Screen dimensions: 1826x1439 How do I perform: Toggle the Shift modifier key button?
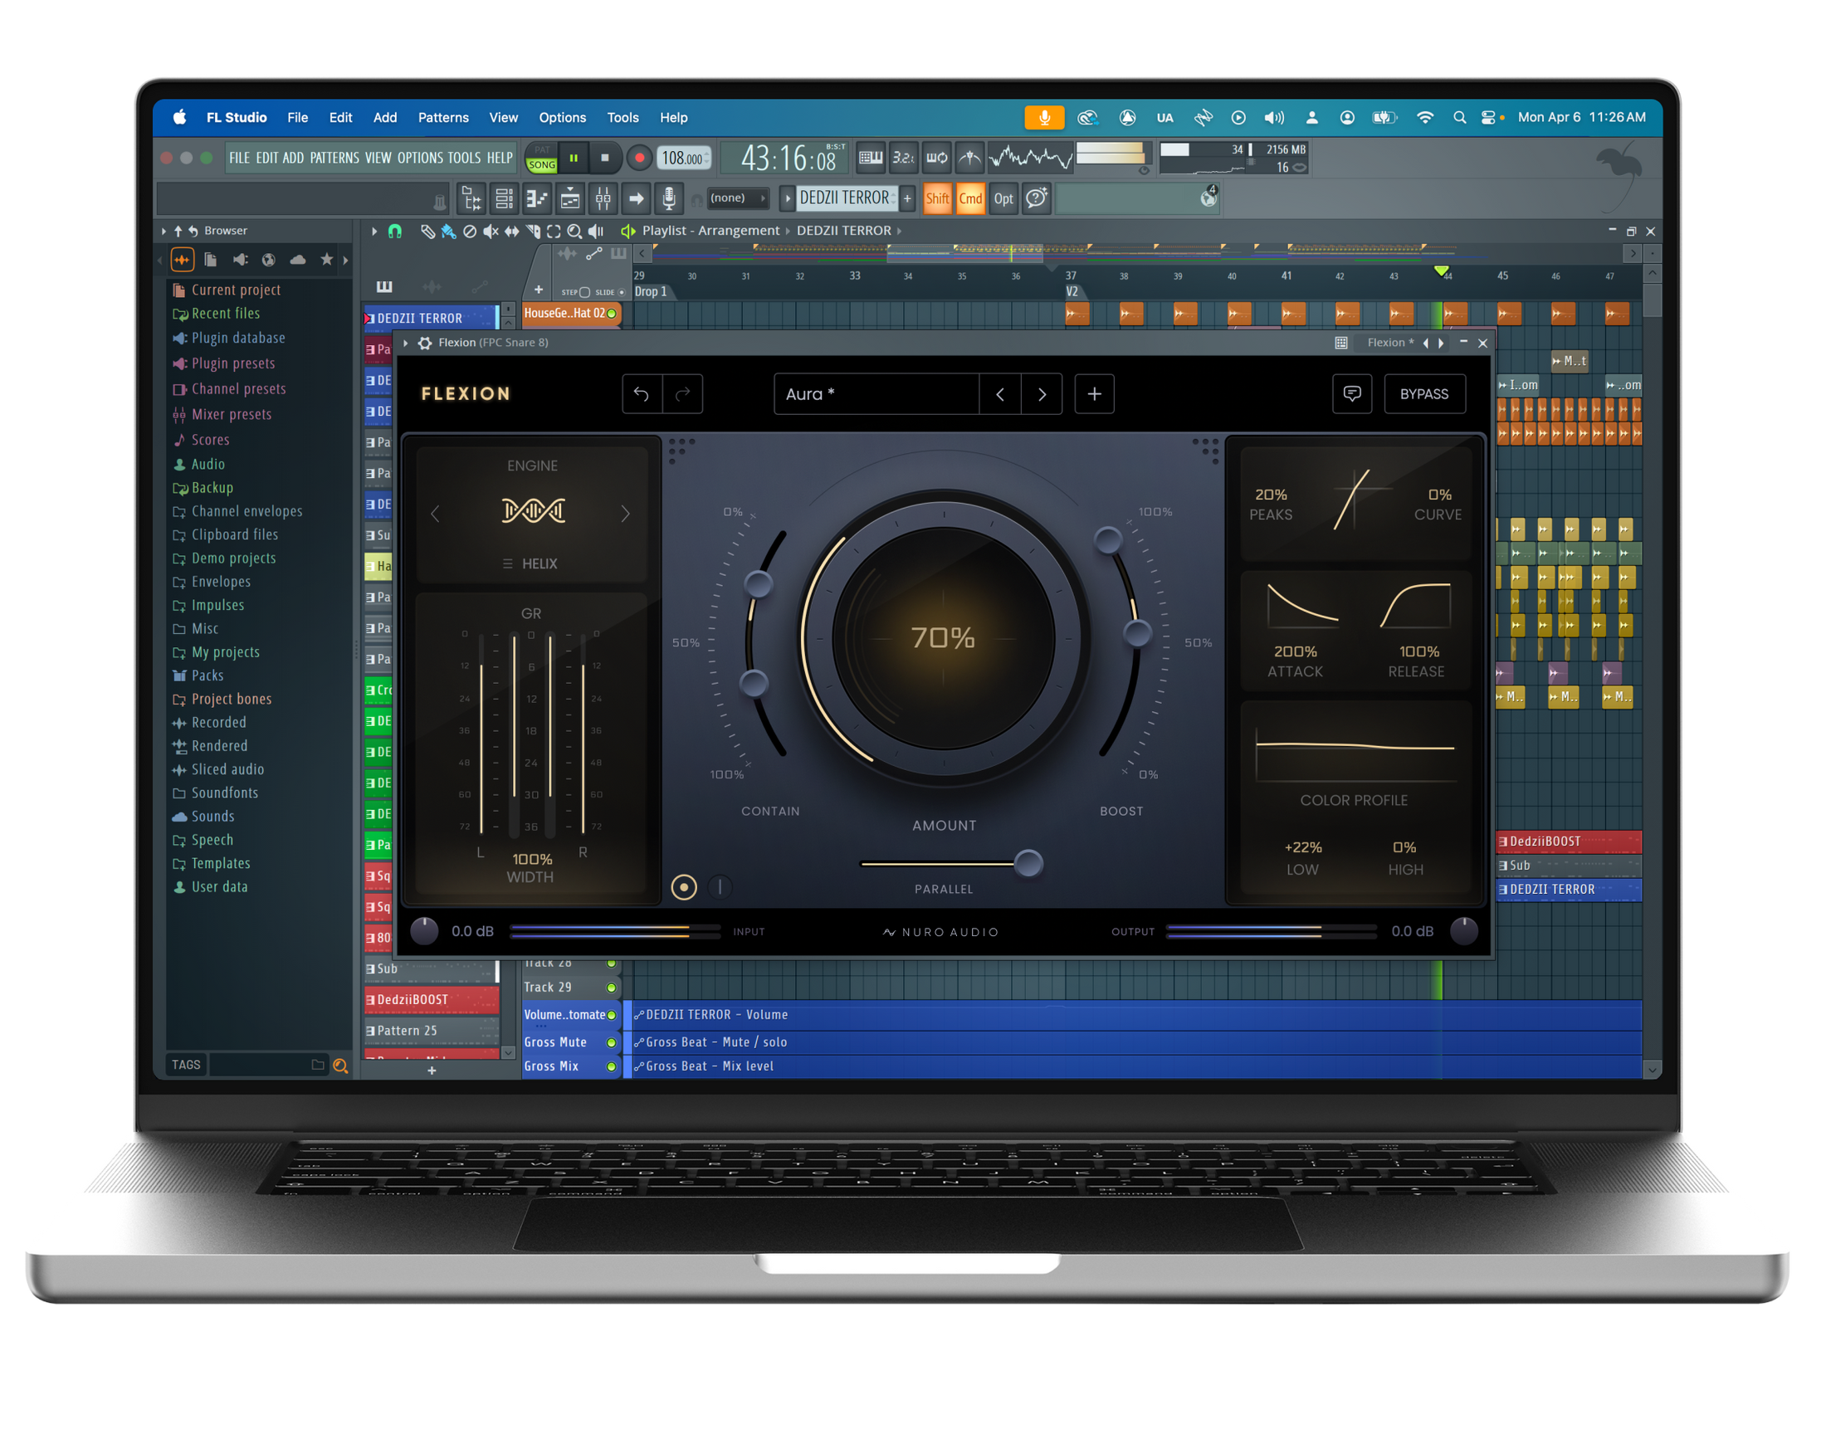(x=937, y=199)
